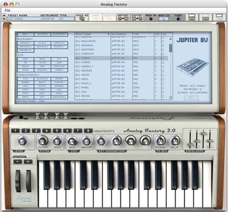This screenshot has height=212, width=228.
Task: Toggle the Acid characteristics filter
Action: coord(26,79)
